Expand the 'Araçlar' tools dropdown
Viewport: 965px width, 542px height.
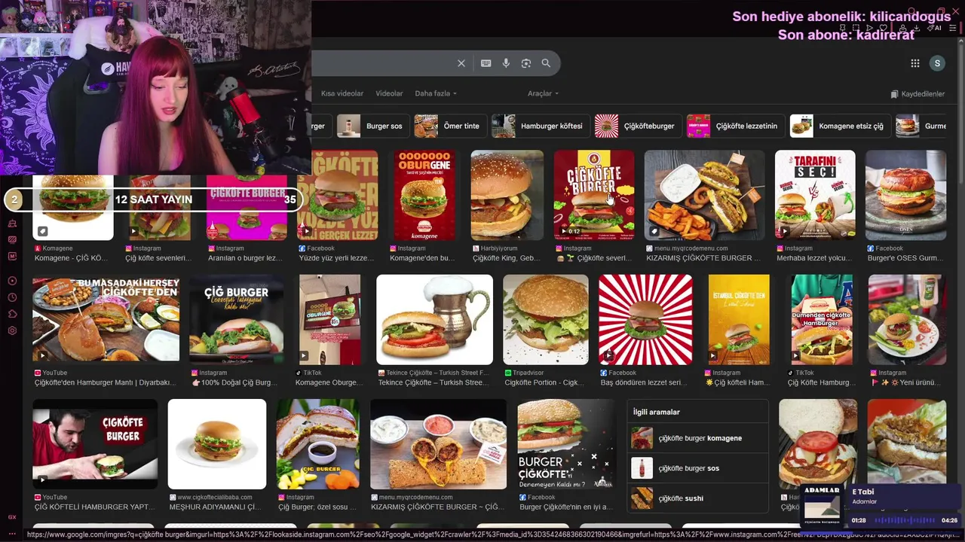coord(543,93)
